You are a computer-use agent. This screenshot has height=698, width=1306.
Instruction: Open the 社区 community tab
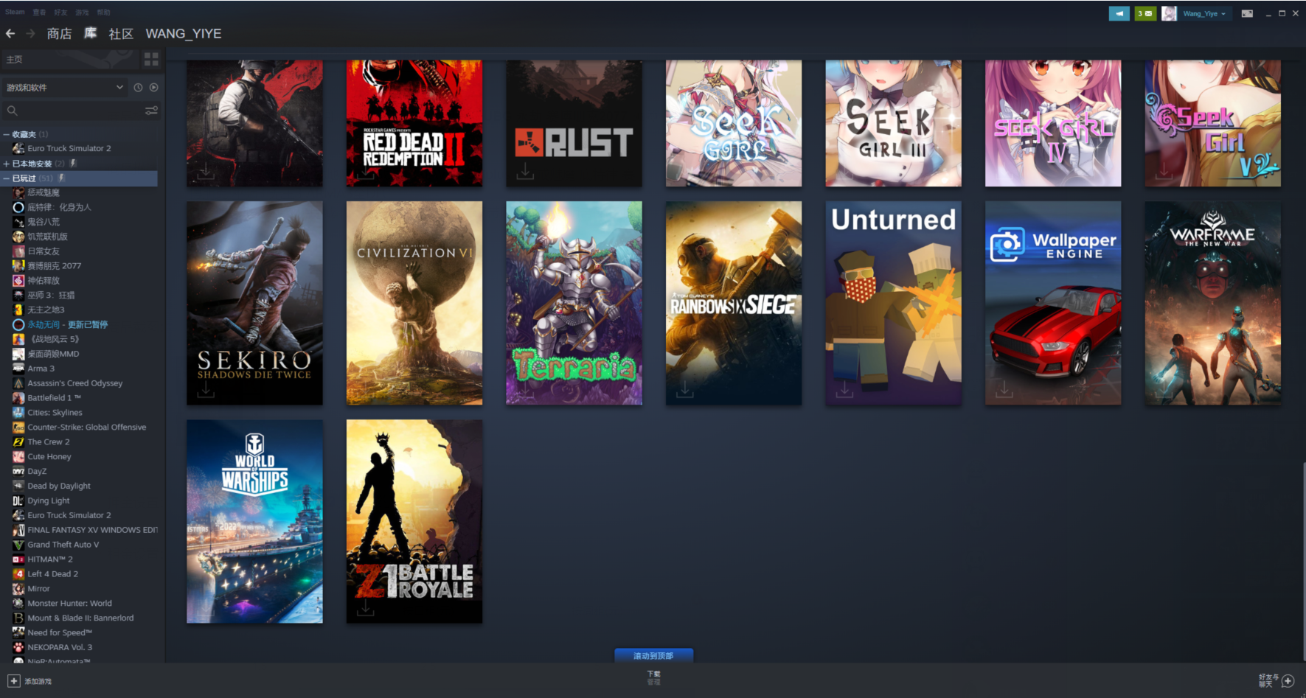(x=121, y=34)
